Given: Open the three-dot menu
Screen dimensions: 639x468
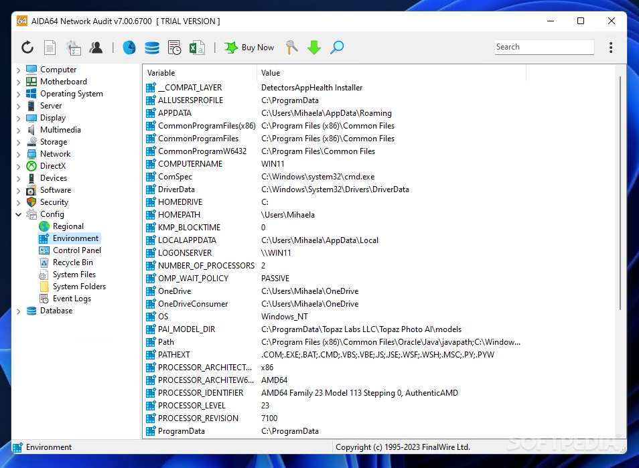Looking at the screenshot, I should point(610,48).
